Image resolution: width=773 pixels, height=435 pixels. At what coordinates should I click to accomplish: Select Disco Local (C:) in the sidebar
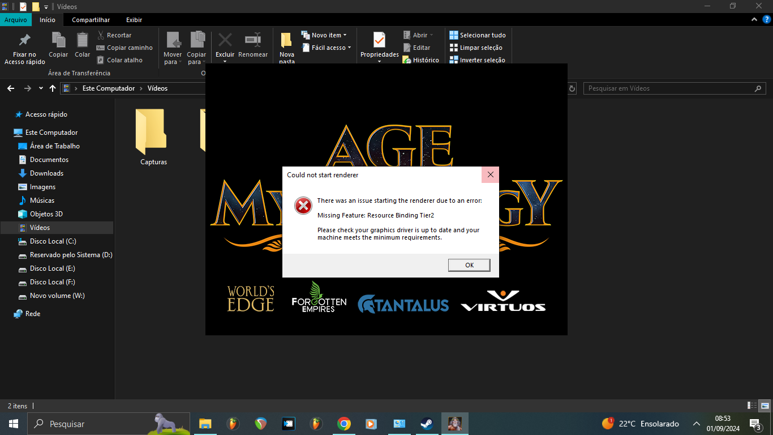click(53, 241)
